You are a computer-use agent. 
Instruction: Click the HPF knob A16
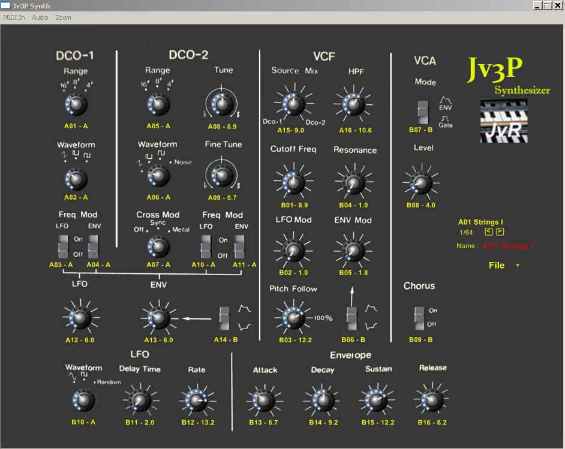[353, 104]
